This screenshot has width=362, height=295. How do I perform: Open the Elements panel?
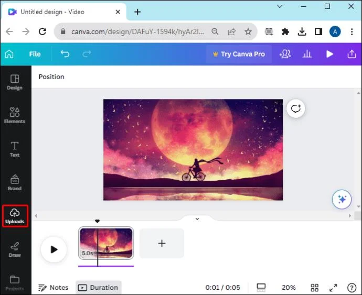[x=15, y=116]
